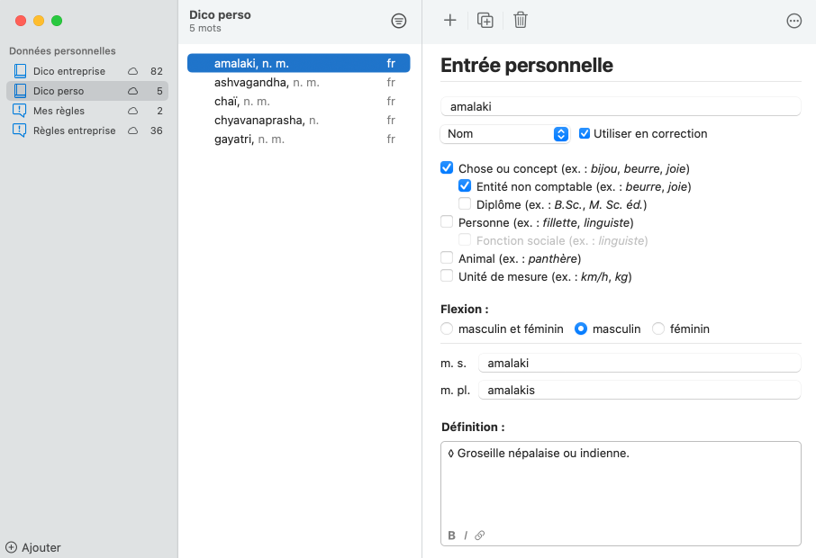Image resolution: width=816 pixels, height=558 pixels.
Task: Click the trash icon to delete entry
Action: click(521, 21)
